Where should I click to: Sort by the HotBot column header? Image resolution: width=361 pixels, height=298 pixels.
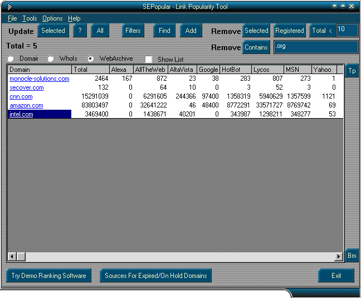point(236,70)
